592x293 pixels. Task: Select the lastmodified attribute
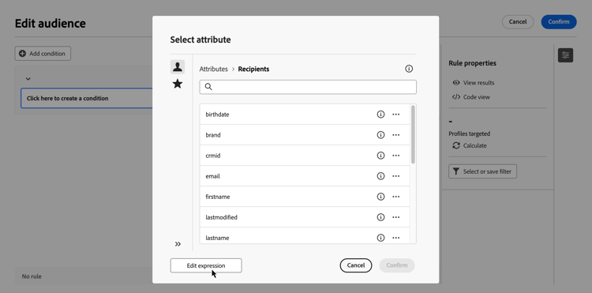(x=305, y=217)
